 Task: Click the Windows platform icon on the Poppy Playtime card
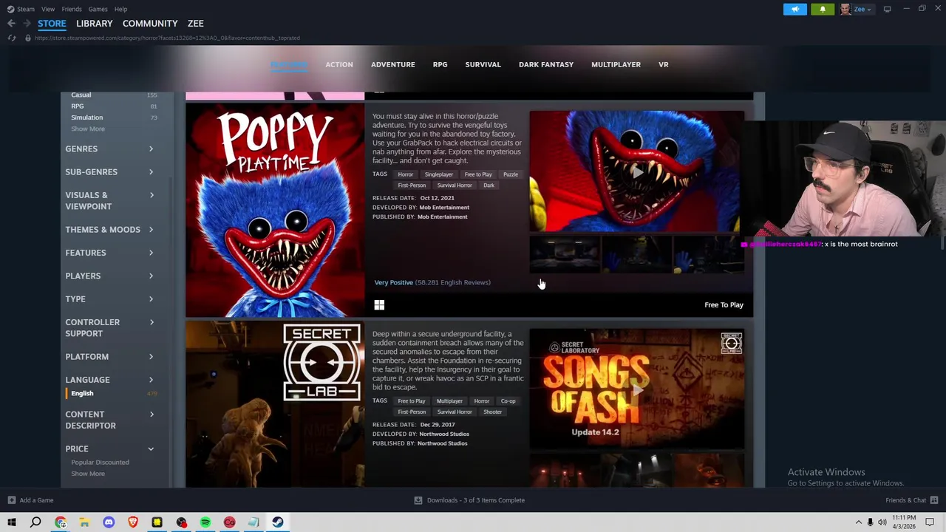[x=379, y=304]
